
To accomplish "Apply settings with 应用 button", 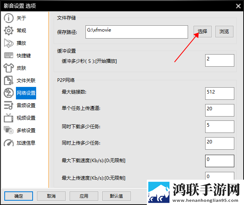I will pos(84,196).
